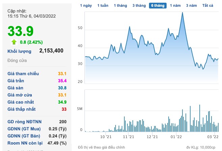Click the green up arrow icon
This screenshot has height=151, width=222.
14,42
